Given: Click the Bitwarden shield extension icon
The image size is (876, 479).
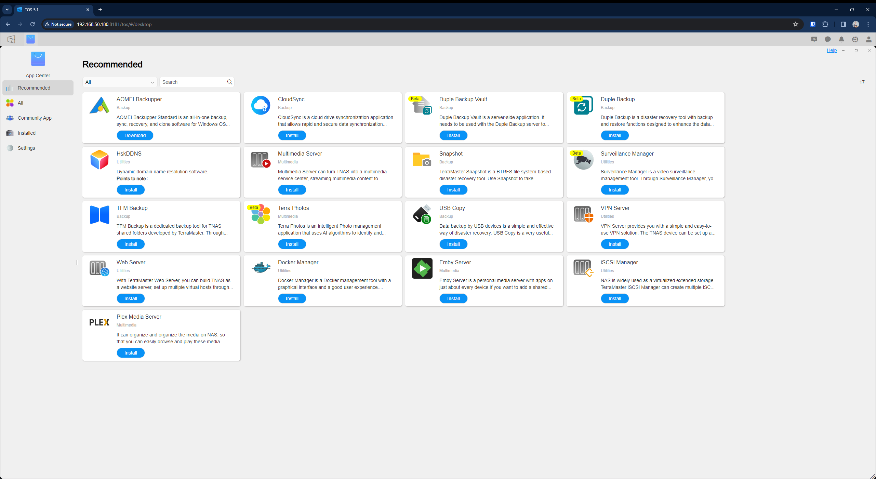Looking at the screenshot, I should click(813, 24).
